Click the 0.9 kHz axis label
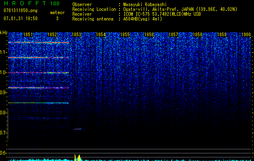This screenshot has width=254, height=161. pyautogui.click(x=4, y=93)
